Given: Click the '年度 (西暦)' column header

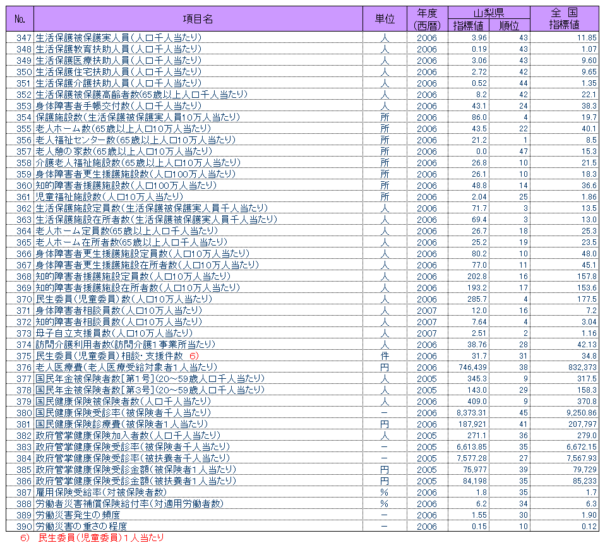Looking at the screenshot, I should (x=427, y=19).
